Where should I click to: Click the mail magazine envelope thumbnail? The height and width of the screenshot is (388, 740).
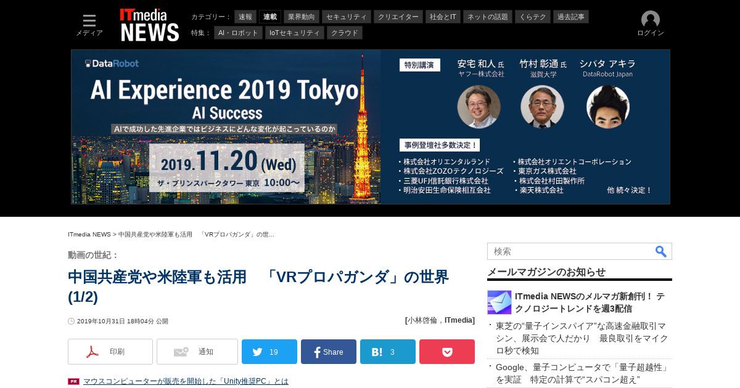[499, 302]
